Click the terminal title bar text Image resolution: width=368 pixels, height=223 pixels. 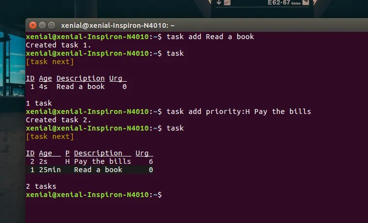point(118,25)
